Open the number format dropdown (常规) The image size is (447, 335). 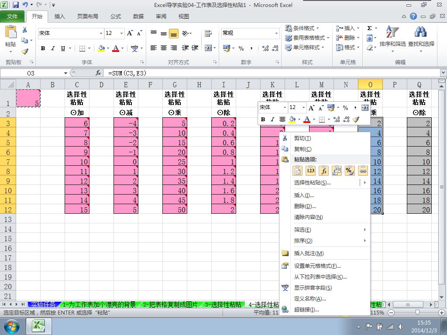276,33
